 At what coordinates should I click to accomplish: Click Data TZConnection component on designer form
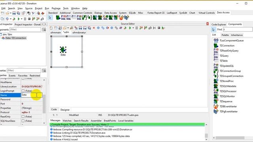(63, 50)
